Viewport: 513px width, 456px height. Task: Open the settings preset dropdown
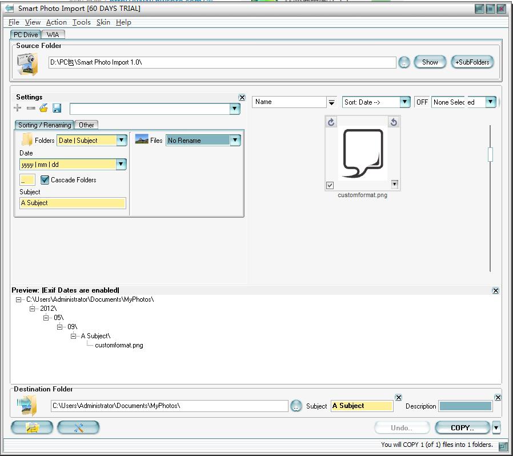tap(235, 109)
